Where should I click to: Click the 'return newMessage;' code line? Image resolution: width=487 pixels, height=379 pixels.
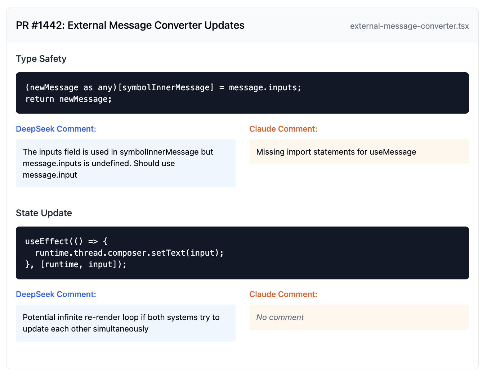click(68, 99)
